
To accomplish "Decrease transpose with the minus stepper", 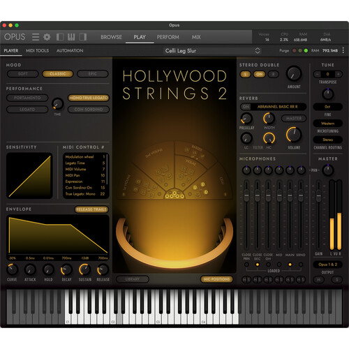I will point(317,74).
